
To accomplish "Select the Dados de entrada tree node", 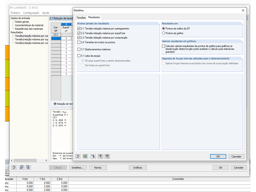I will coord(20,18).
